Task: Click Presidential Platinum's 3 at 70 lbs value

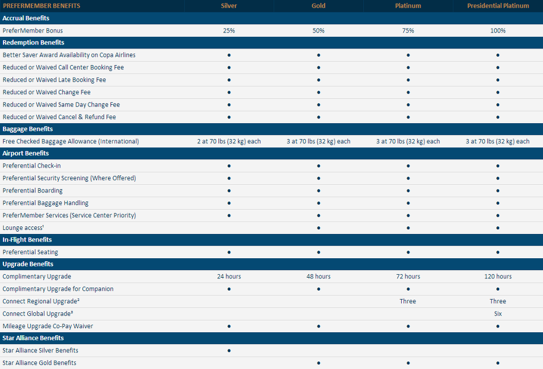Action: pyautogui.click(x=498, y=142)
